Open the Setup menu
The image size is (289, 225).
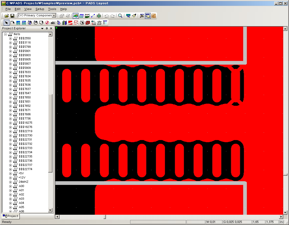point(40,9)
